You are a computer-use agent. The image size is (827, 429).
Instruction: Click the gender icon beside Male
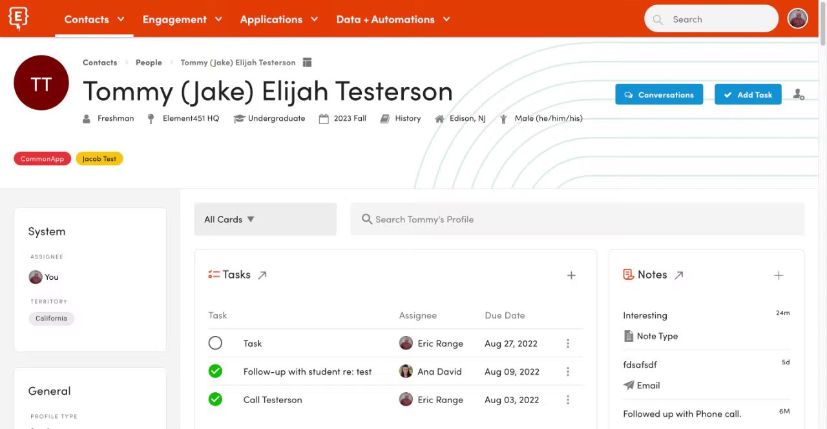503,119
